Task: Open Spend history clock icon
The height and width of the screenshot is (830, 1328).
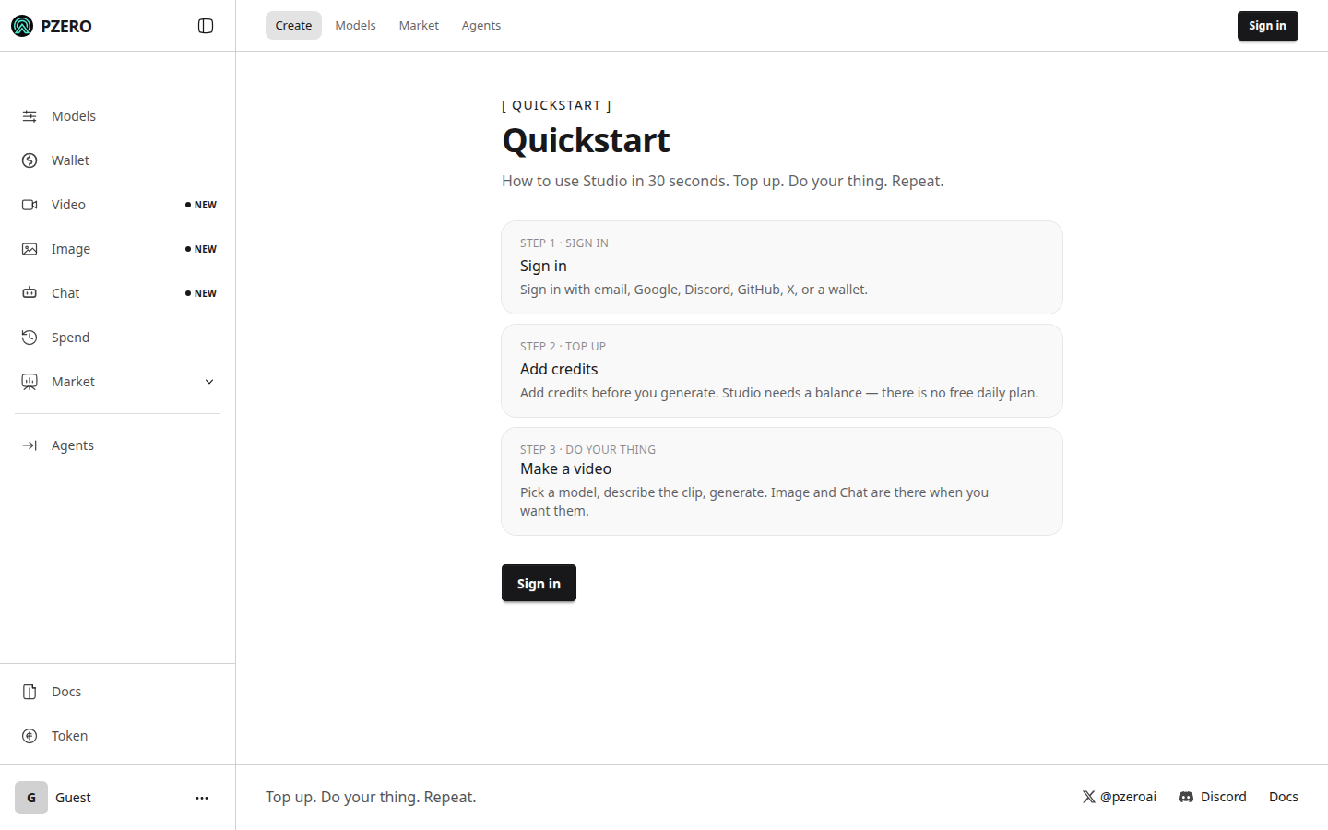Action: click(30, 338)
